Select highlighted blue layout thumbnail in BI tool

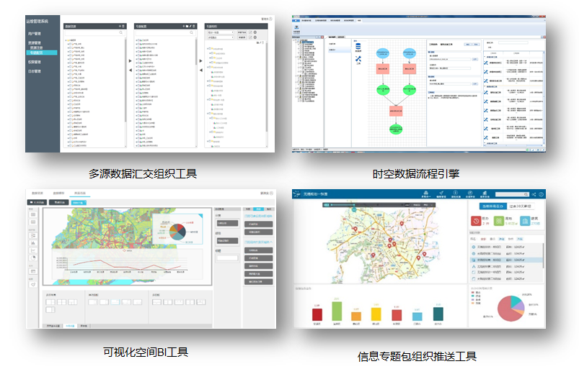click(x=115, y=302)
